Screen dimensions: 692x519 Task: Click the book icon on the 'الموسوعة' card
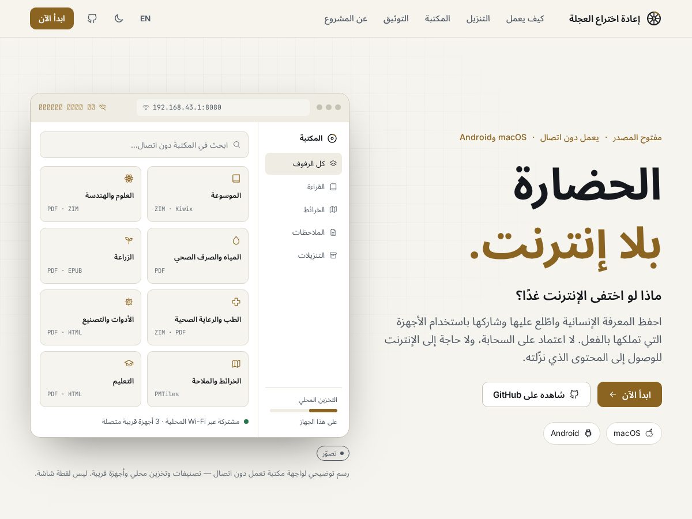(236, 179)
